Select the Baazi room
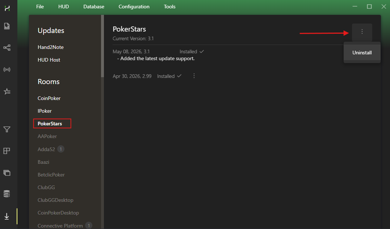 [43, 162]
